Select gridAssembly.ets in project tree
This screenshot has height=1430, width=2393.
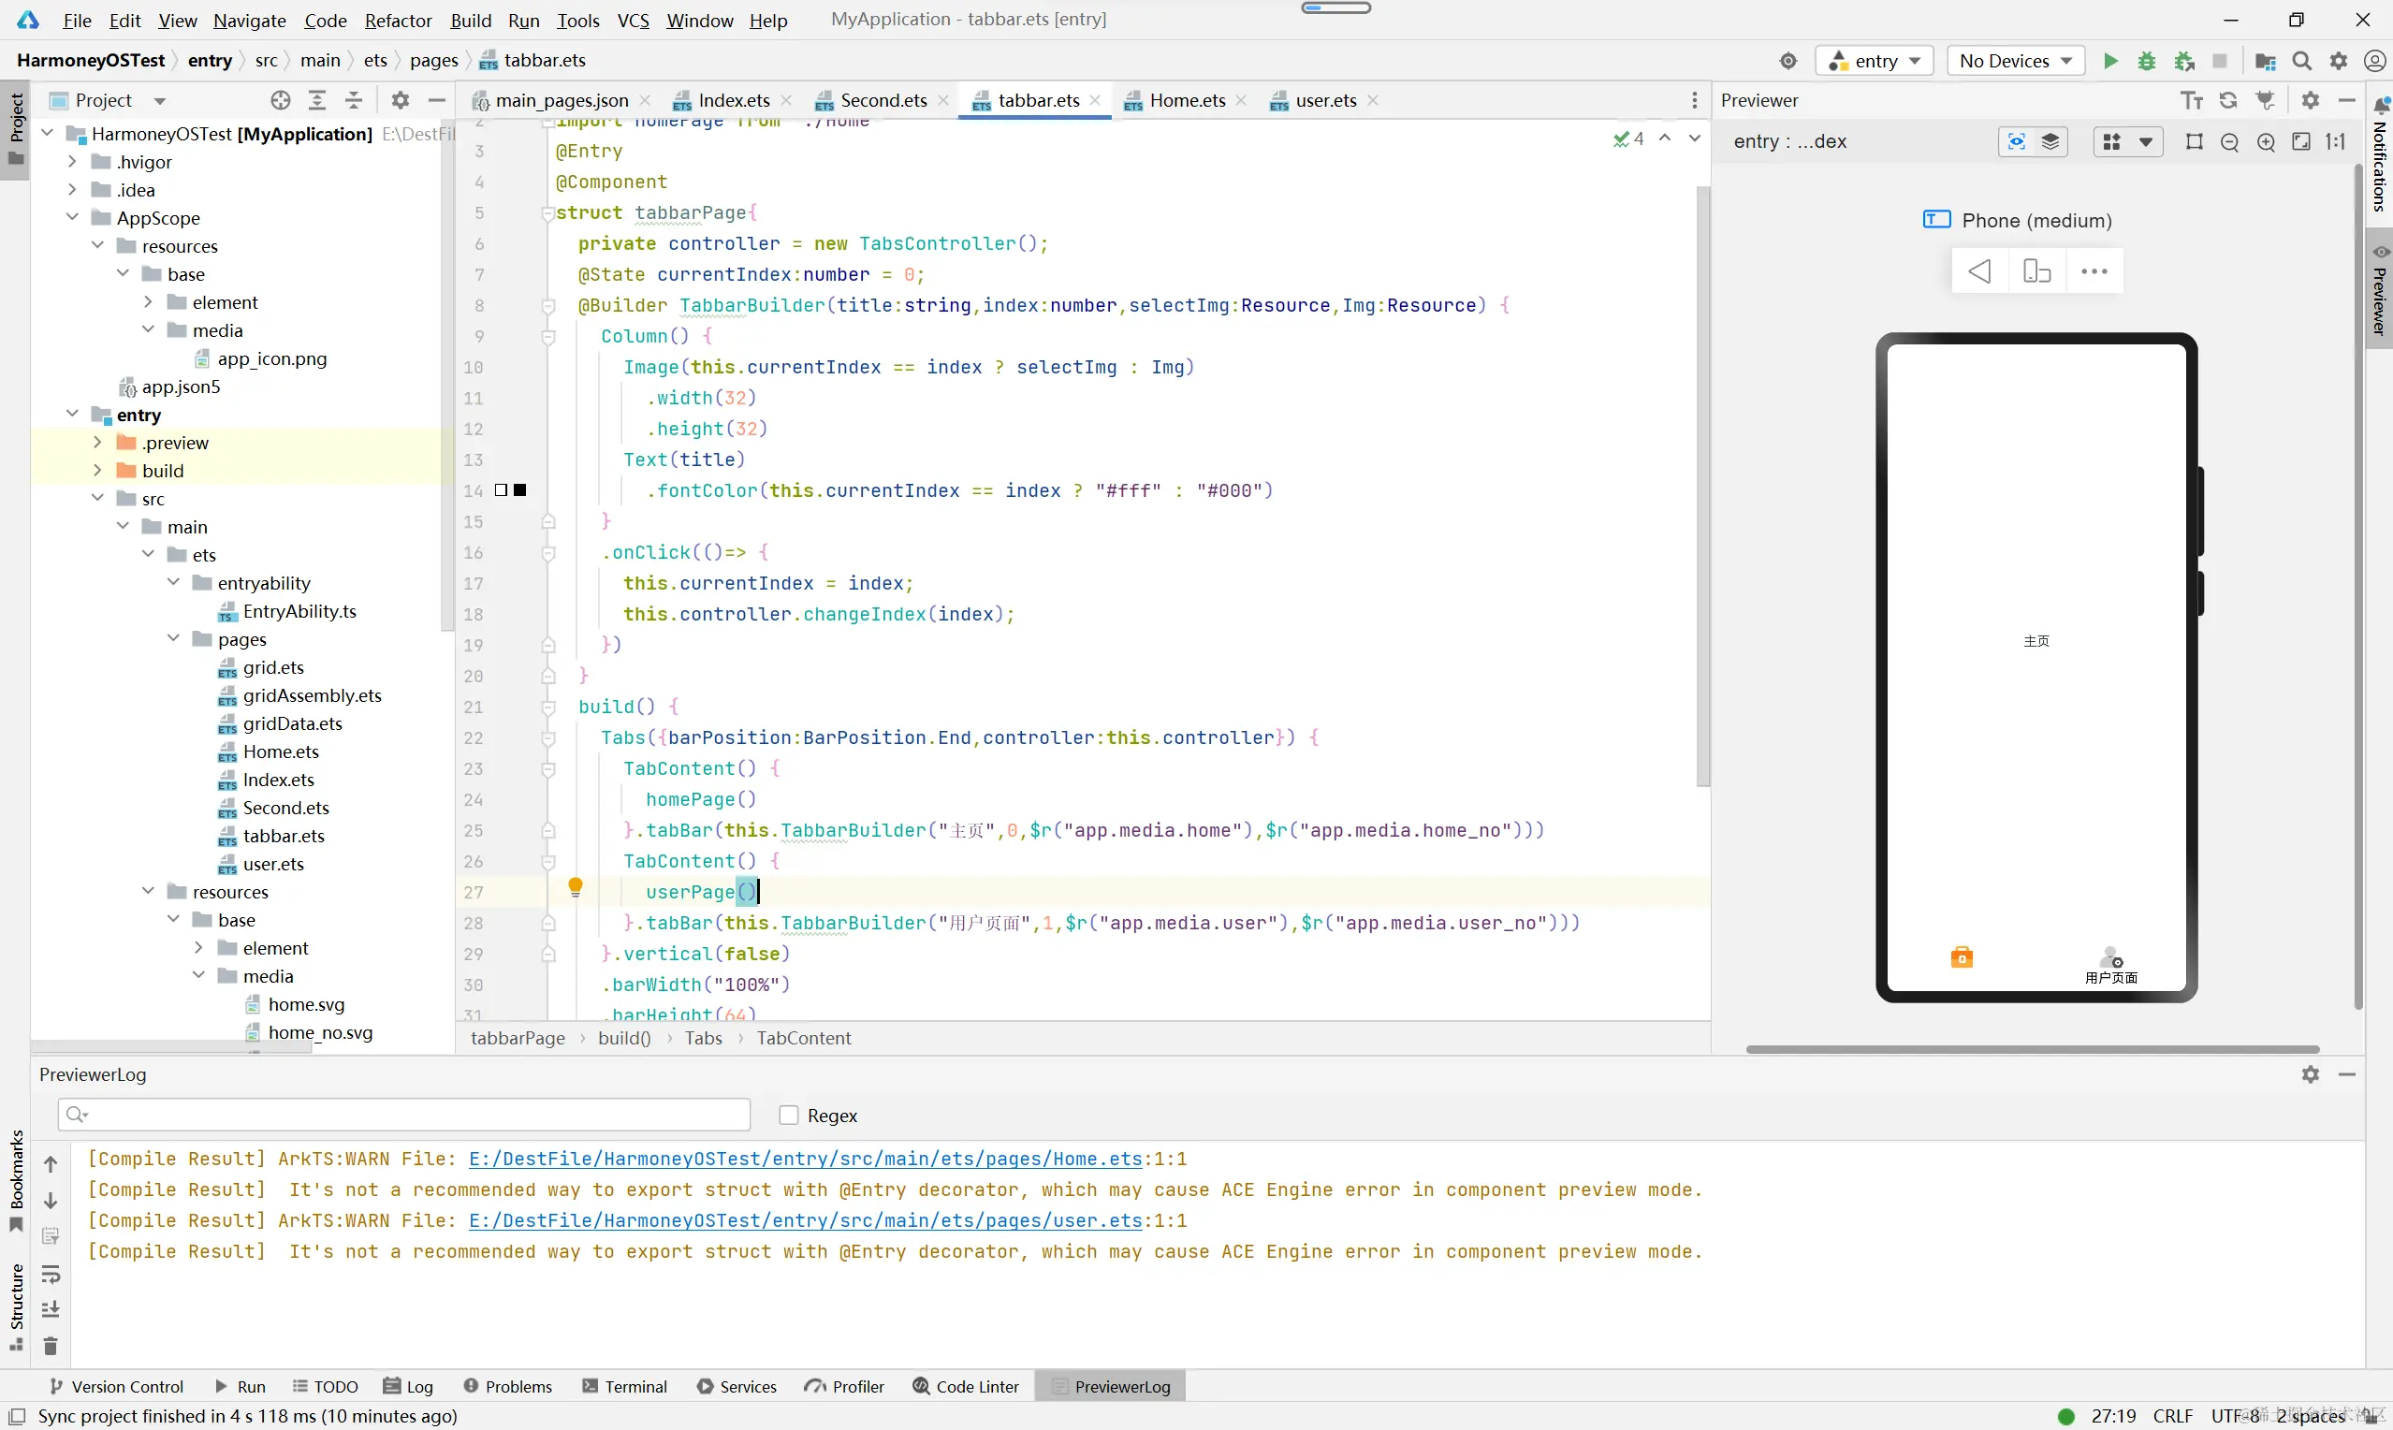[x=313, y=695]
